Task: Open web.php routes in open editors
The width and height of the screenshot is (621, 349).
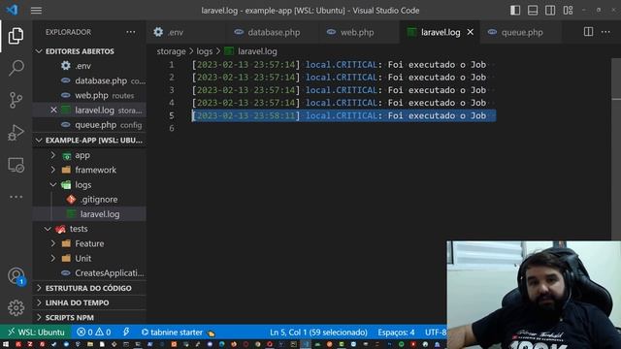Action: click(89, 95)
